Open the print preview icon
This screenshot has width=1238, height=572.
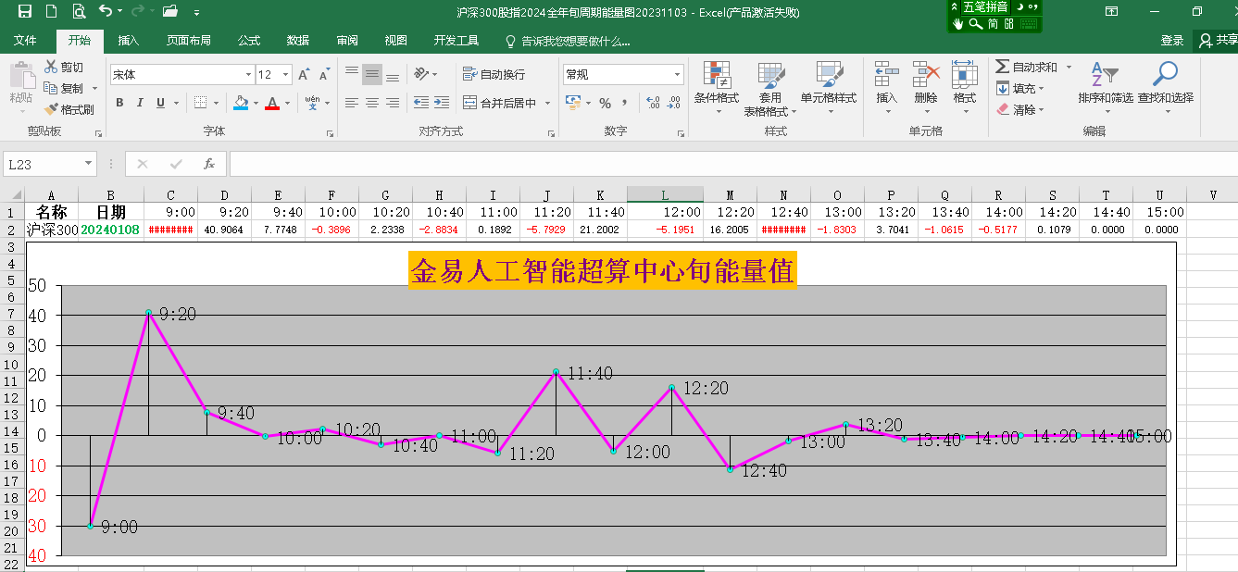pos(79,12)
